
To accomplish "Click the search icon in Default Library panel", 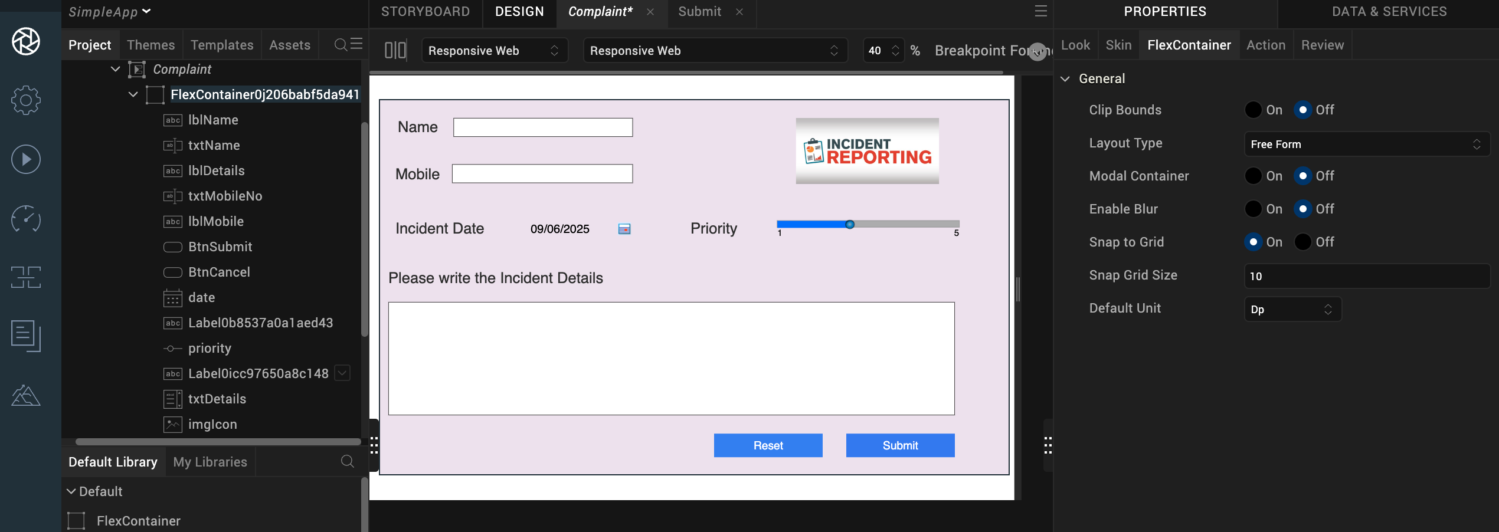I will [348, 461].
